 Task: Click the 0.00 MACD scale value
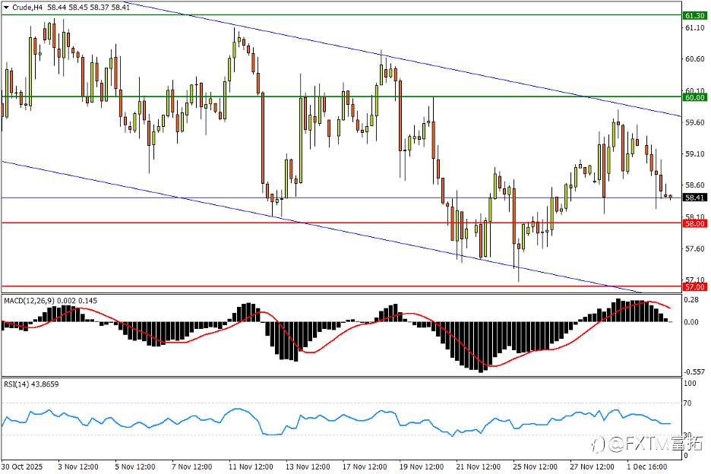(x=691, y=323)
